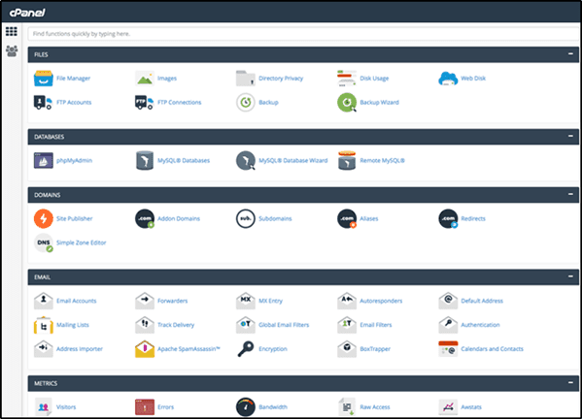
Task: Open the Site Publisher lightning icon
Action: tap(44, 218)
